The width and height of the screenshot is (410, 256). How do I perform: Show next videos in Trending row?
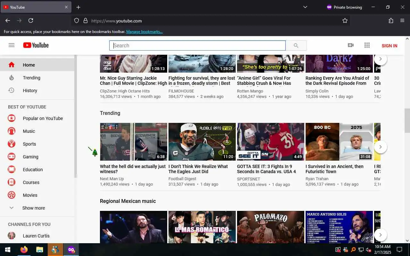380,147
